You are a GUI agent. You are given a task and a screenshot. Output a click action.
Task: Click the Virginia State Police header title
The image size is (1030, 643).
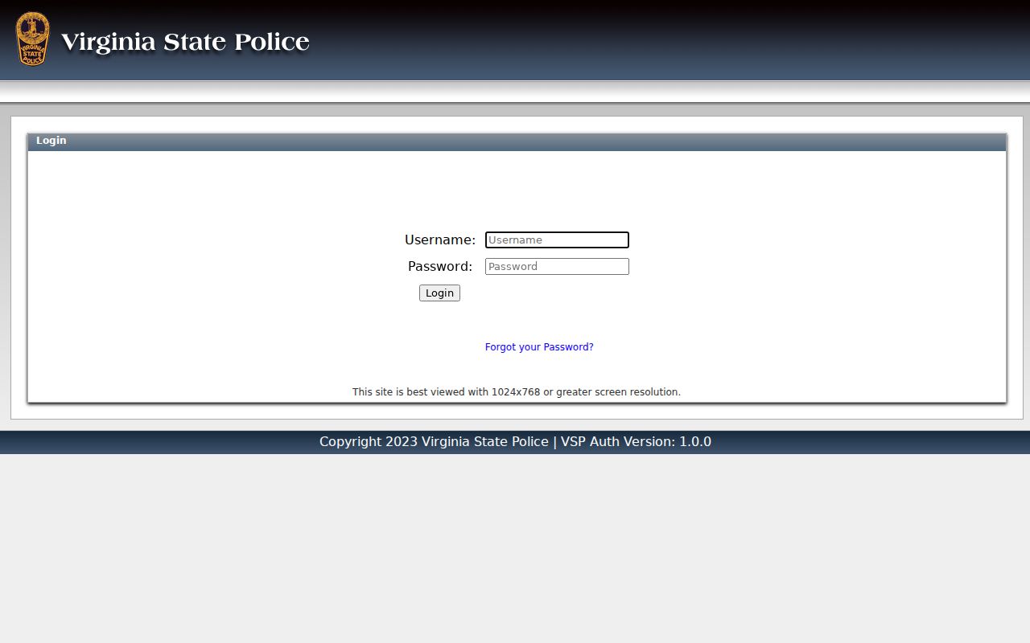point(185,41)
